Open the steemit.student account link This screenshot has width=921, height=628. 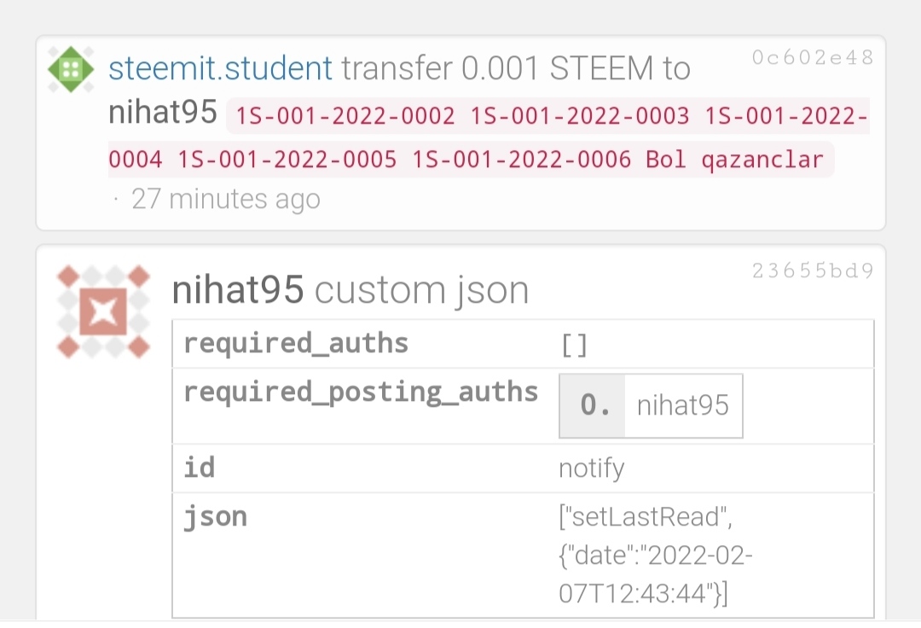pyautogui.click(x=220, y=68)
